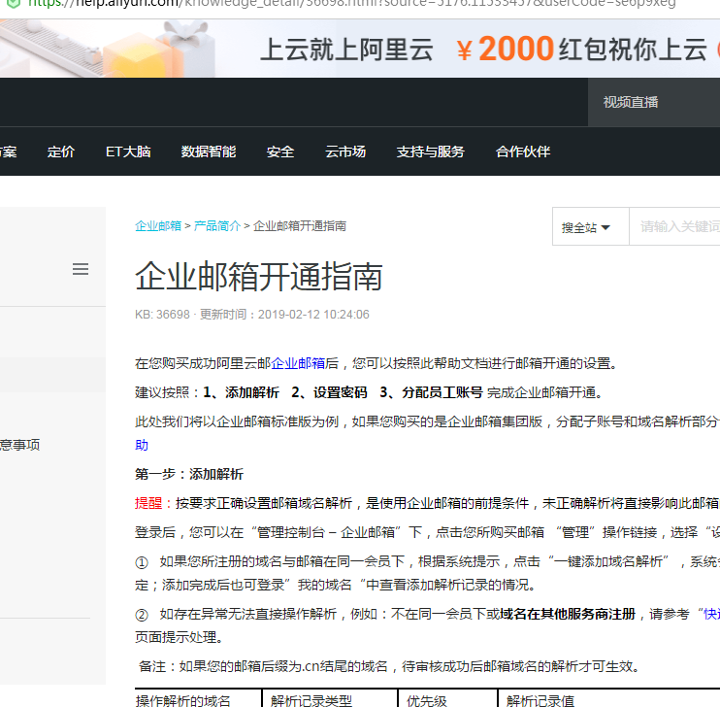
Task: Click the blue 助 link below third paragraph
Action: click(x=142, y=445)
